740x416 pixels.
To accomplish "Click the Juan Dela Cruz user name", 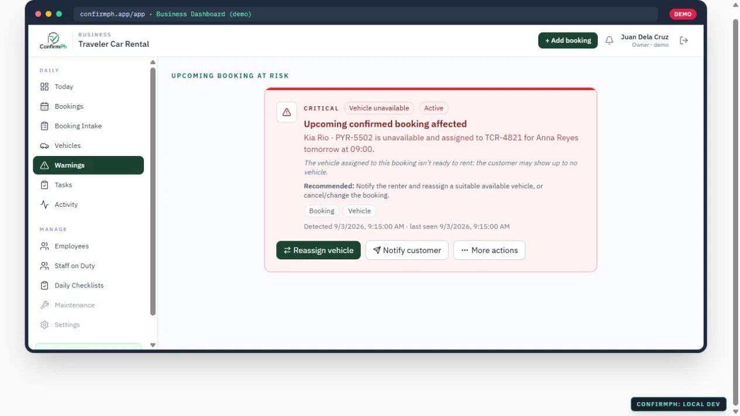I will [x=645, y=37].
